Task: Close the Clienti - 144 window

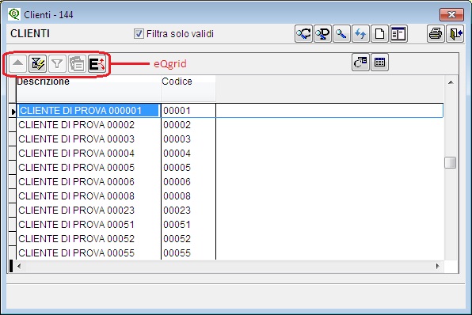Action: pos(451,14)
